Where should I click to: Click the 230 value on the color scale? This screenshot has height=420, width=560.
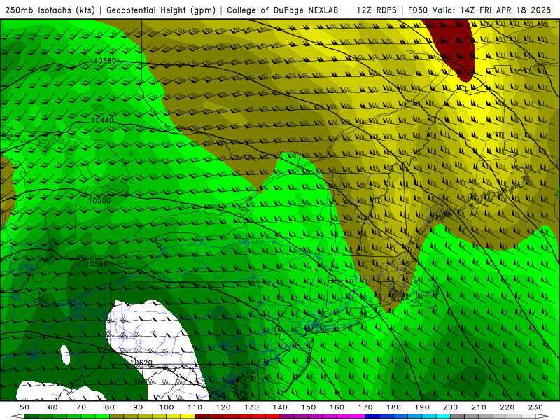[x=535, y=407]
